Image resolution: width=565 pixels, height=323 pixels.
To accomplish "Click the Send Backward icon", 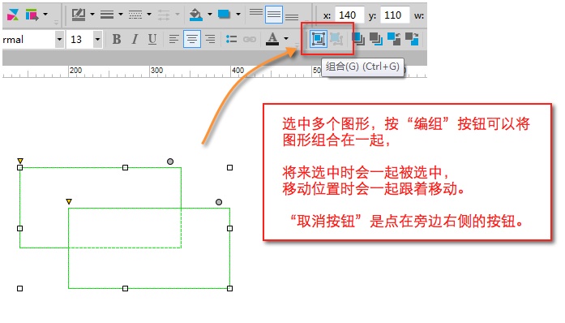I will tap(412, 39).
